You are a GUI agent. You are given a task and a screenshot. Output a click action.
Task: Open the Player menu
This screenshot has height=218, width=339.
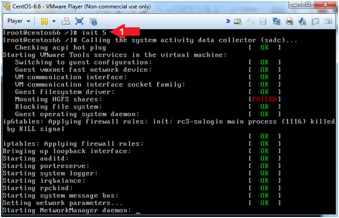pos(19,21)
